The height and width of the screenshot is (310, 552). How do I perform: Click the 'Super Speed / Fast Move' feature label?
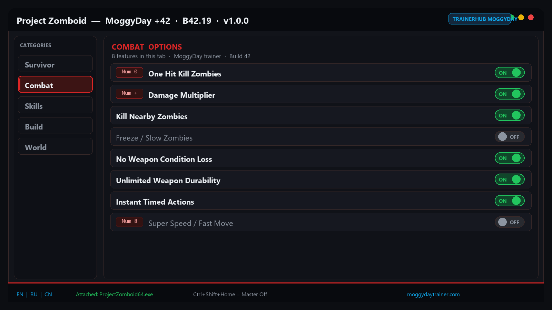point(190,223)
